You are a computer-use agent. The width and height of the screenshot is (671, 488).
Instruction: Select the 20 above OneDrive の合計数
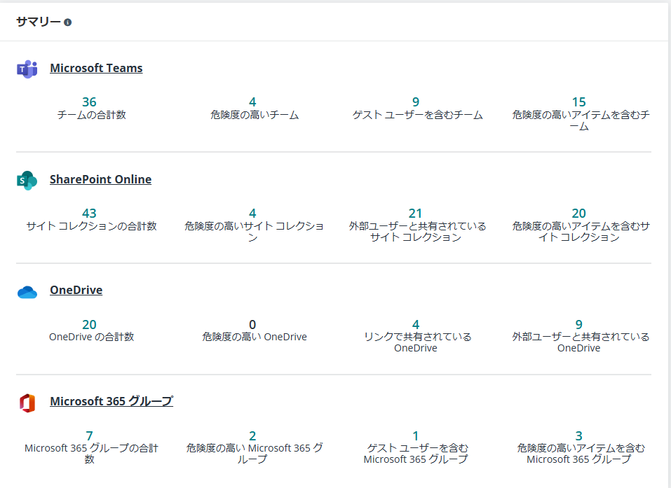[x=89, y=325]
